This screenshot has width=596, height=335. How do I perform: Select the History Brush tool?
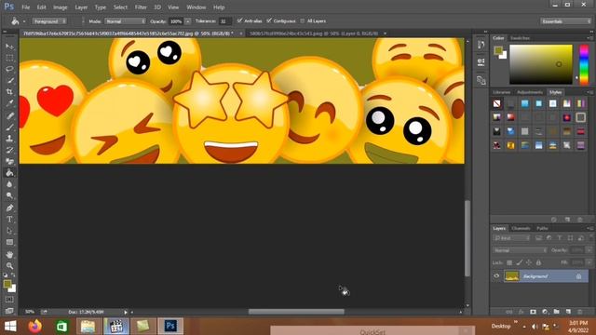click(9, 150)
